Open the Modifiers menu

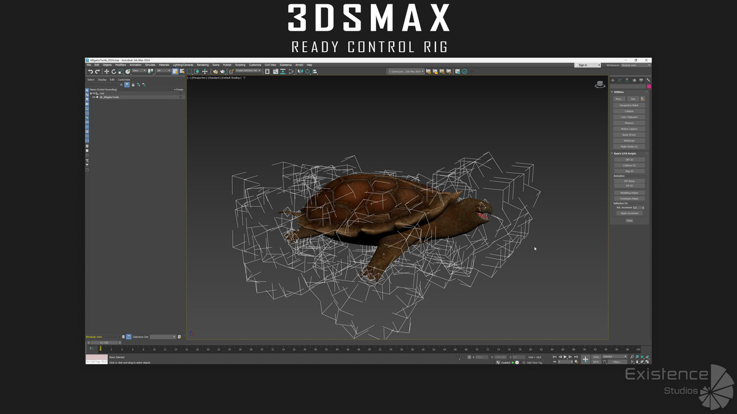(x=119, y=65)
